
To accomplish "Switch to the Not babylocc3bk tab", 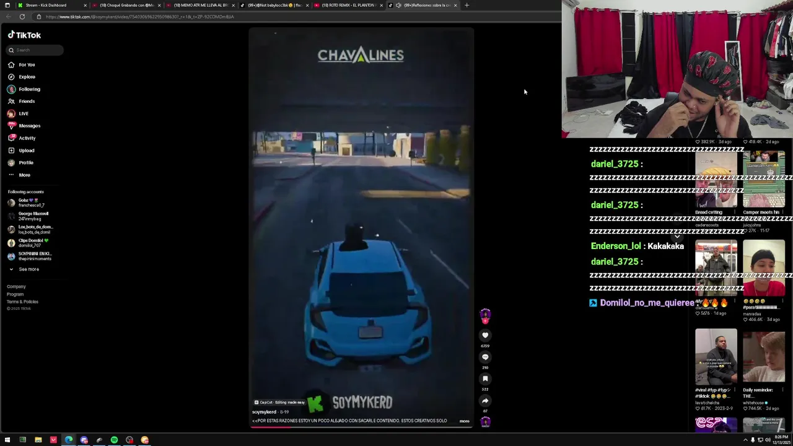I will coord(273,5).
